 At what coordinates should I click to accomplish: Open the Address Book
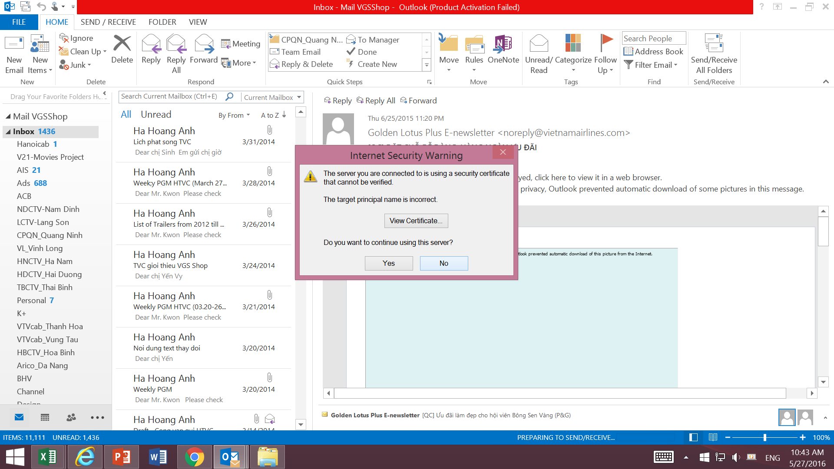point(654,51)
